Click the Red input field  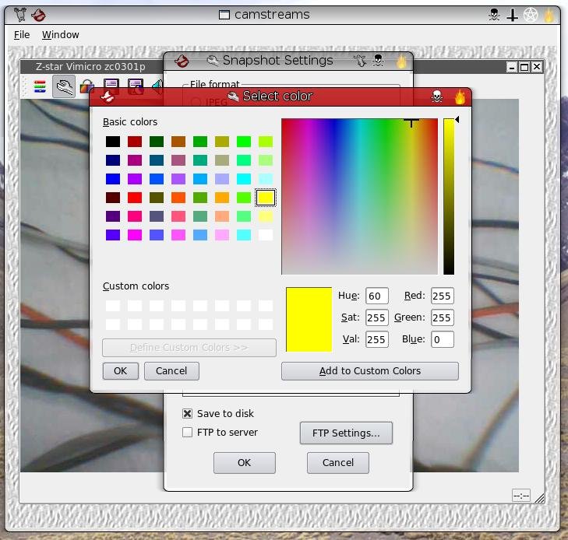[443, 296]
